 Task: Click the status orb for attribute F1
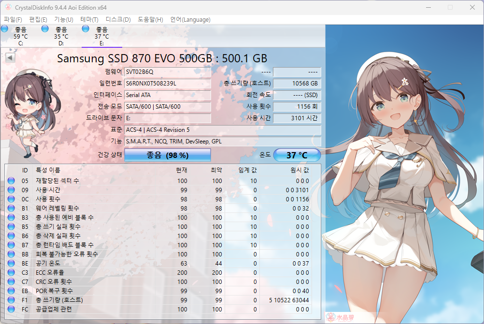pyautogui.click(x=11, y=300)
